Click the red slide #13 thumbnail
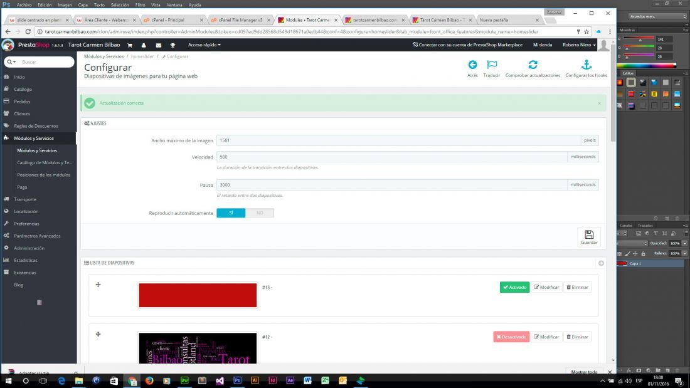Screen dimensions: 690x388 [x=198, y=295]
